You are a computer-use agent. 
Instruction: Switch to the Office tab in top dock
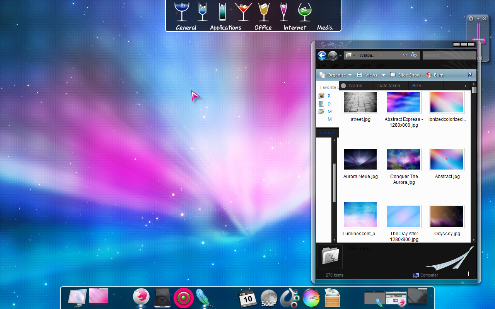pyautogui.click(x=263, y=27)
